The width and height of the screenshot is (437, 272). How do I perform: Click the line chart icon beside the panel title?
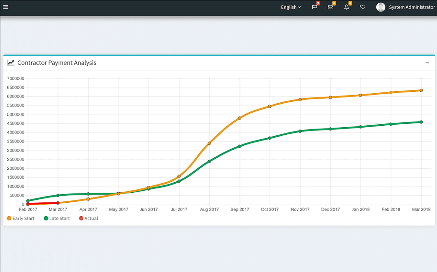(10, 62)
